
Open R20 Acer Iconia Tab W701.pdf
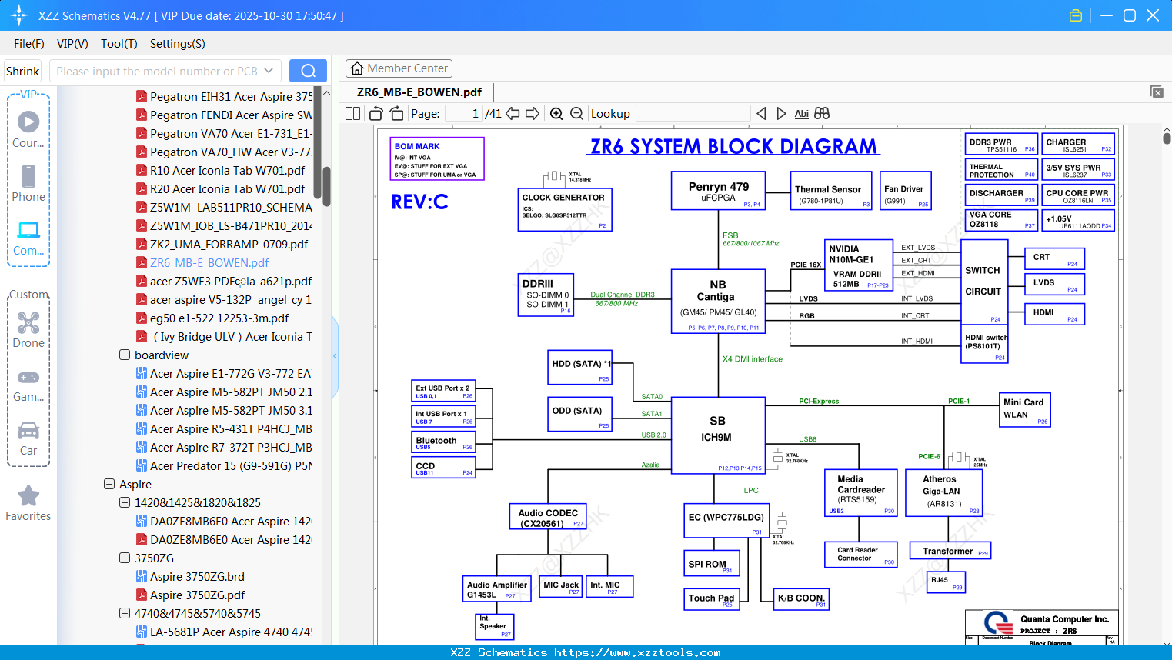(x=228, y=188)
